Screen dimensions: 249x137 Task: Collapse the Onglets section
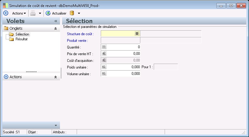tap(56, 28)
